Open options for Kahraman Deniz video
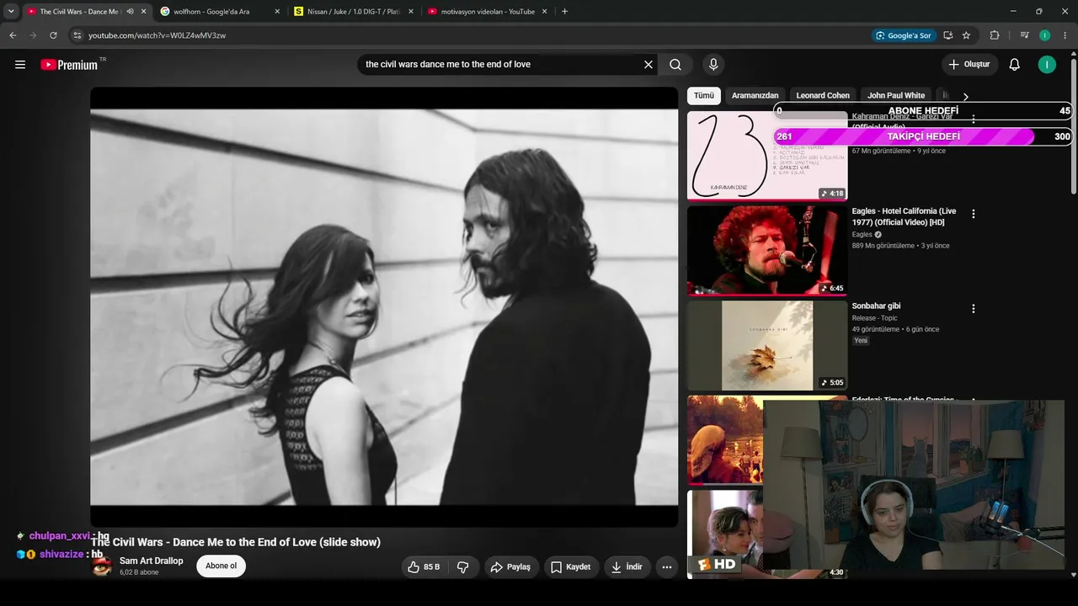Screen dimensions: 1078x606 pyautogui.click(x=974, y=120)
